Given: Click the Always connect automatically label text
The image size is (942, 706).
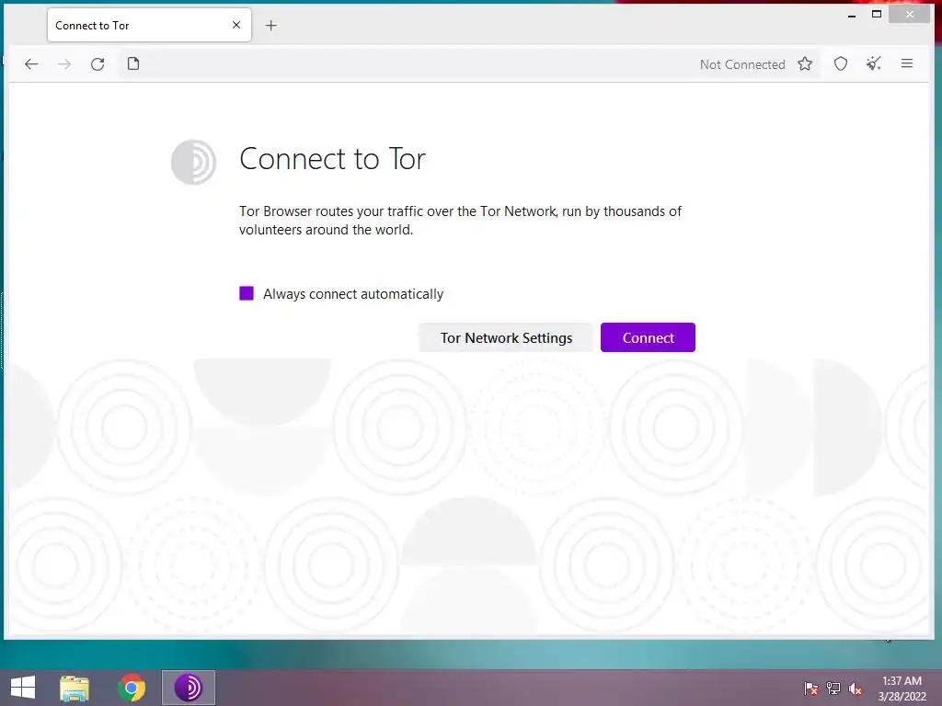Looking at the screenshot, I should point(353,294).
